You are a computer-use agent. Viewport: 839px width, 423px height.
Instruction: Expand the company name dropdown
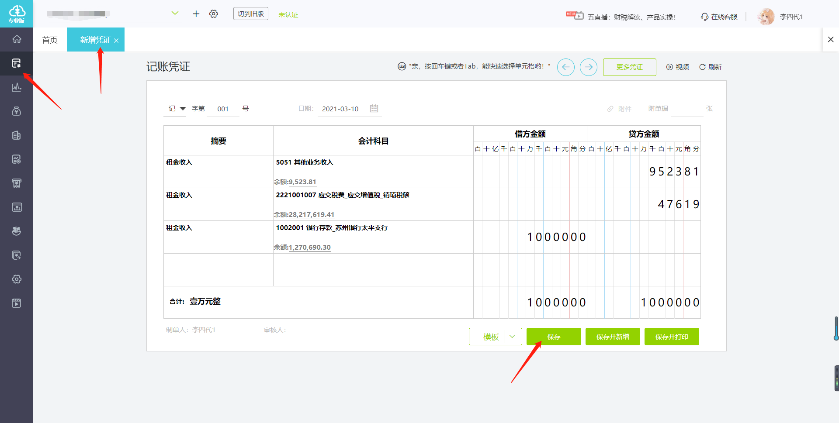[175, 14]
